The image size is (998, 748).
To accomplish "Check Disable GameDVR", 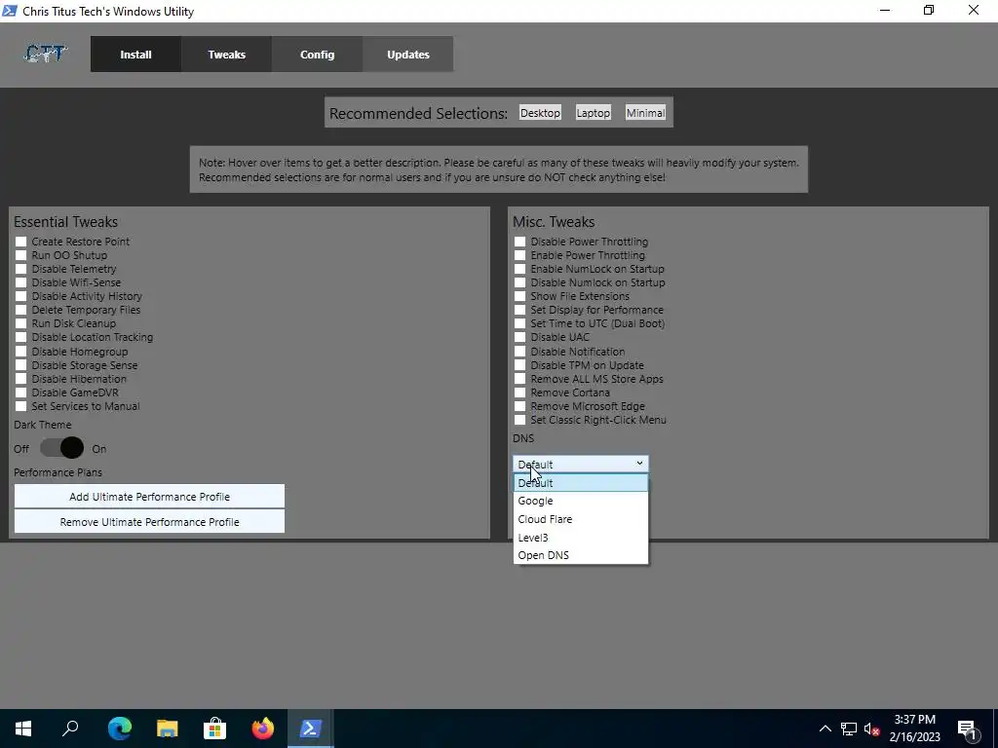I will coord(21,393).
